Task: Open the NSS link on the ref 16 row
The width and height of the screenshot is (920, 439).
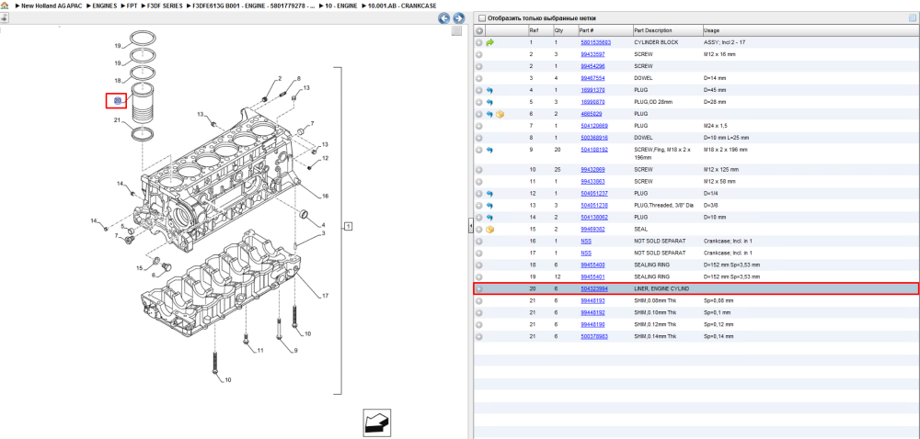Action: pos(586,242)
